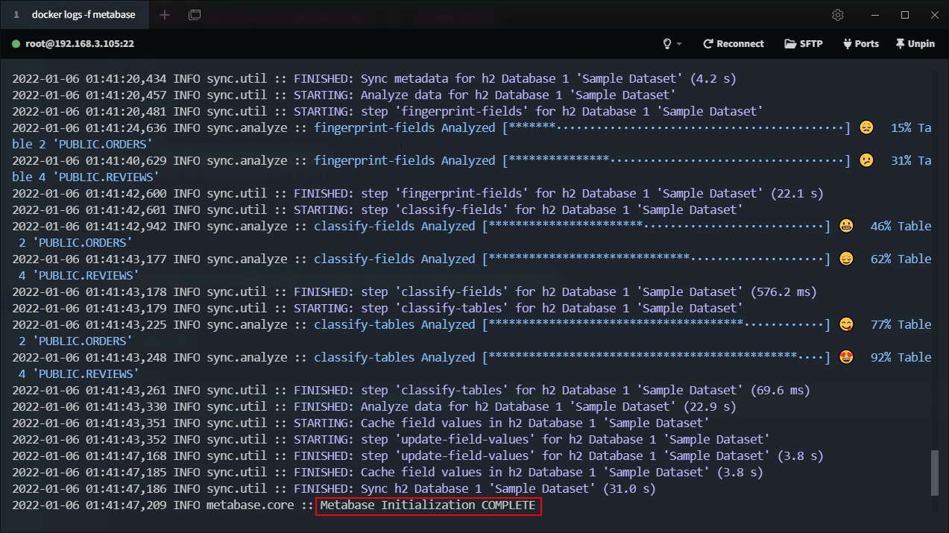Click the 15% fingerprint-fields progress bar
The height and width of the screenshot is (533, 949).
click(676, 127)
